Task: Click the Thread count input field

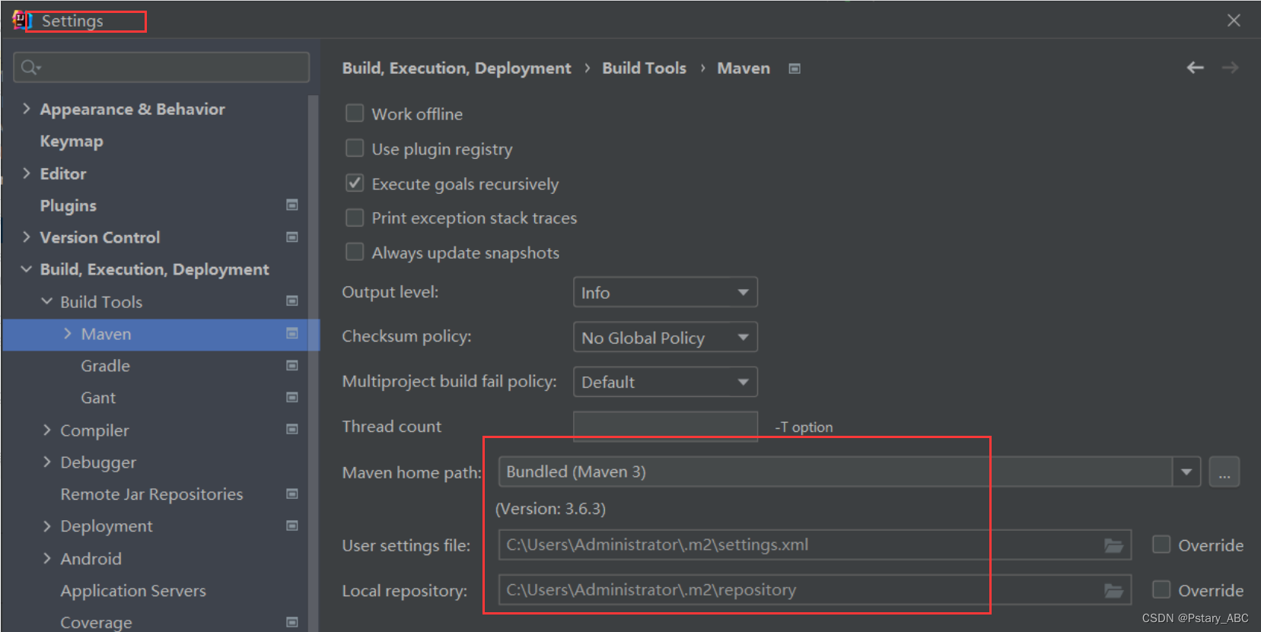Action: click(x=665, y=427)
